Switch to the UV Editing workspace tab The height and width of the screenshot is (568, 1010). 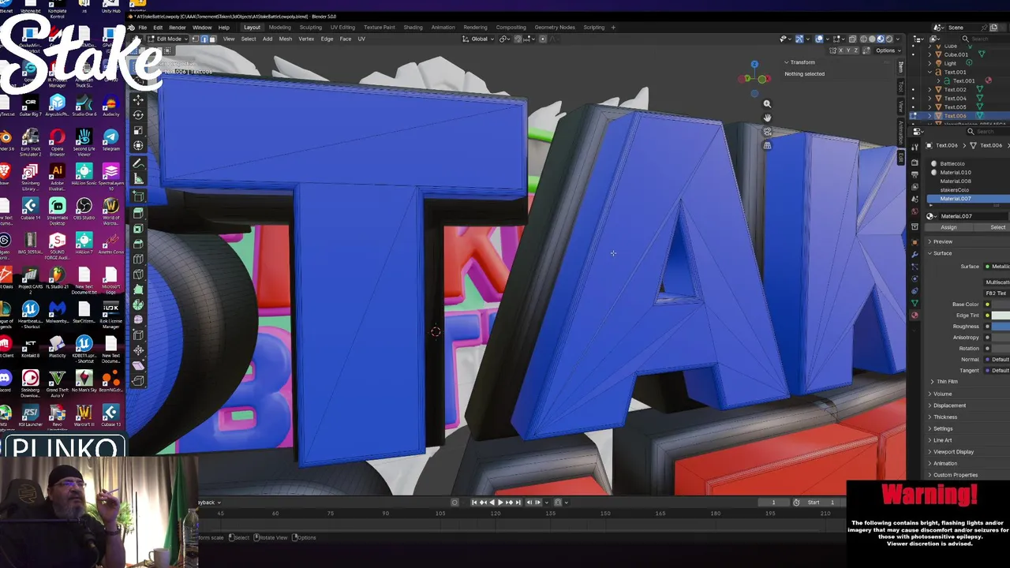[x=342, y=28]
